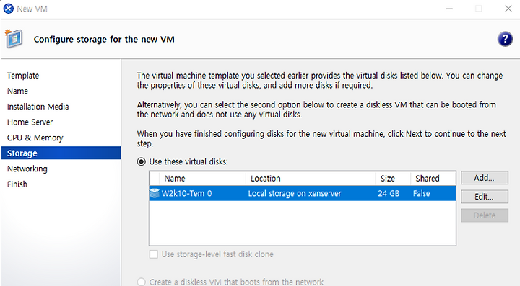The image size is (520, 286).
Task: Open the CPU & Memory step
Action: point(35,138)
